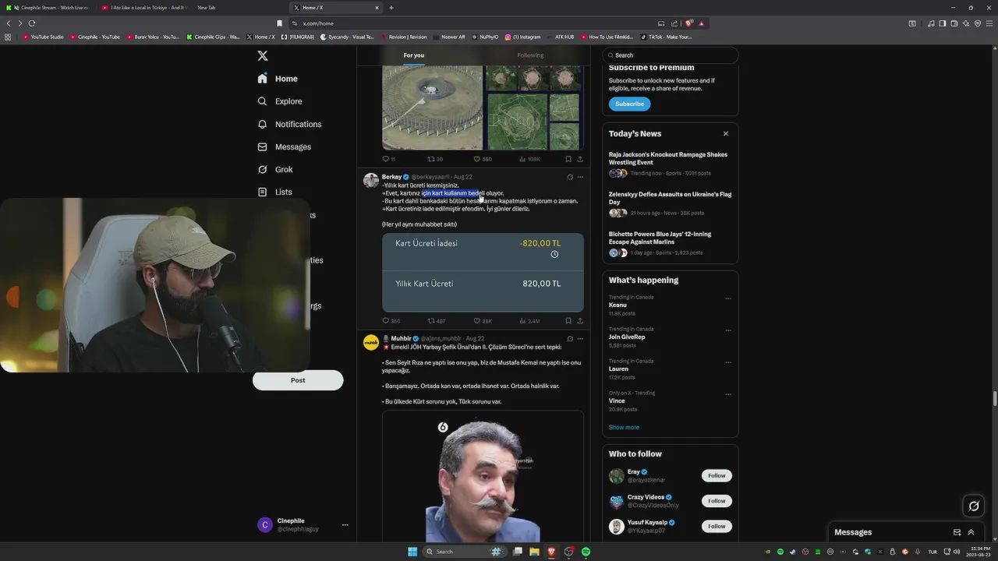Switch to the For you tab
Image resolution: width=998 pixels, height=561 pixels.
[414, 55]
